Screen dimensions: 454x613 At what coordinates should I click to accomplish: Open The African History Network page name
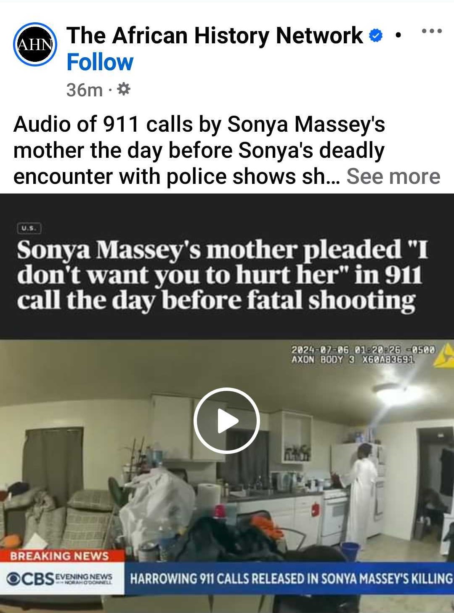215,35
